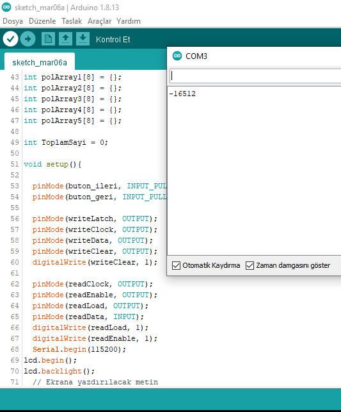The image size is (341, 412).
Task: Click the lcd.backlight(); line
Action: coord(59,371)
